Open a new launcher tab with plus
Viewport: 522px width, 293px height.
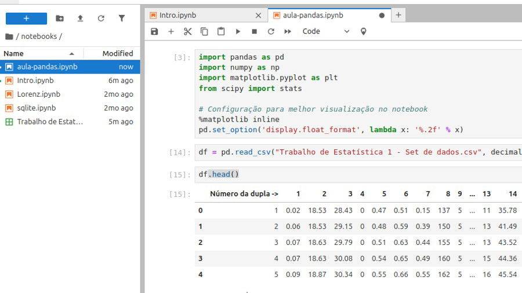[x=398, y=15]
